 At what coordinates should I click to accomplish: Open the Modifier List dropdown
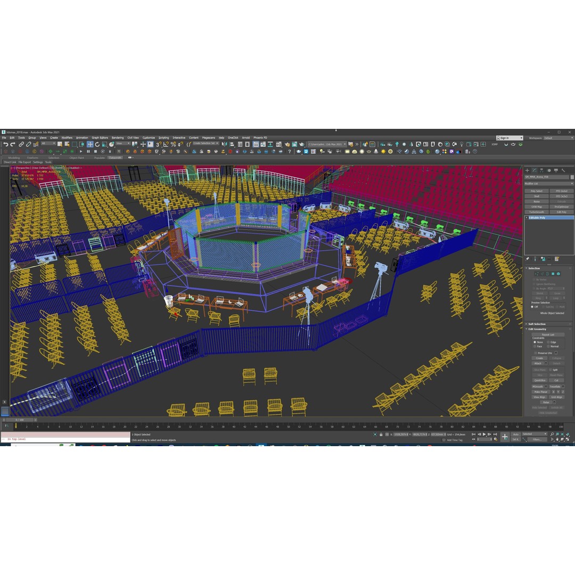coord(549,184)
